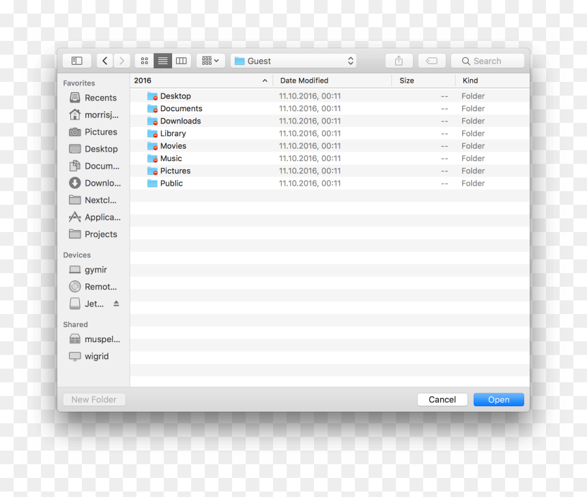Click the Cancel button
This screenshot has height=497, width=587.
[x=442, y=399]
